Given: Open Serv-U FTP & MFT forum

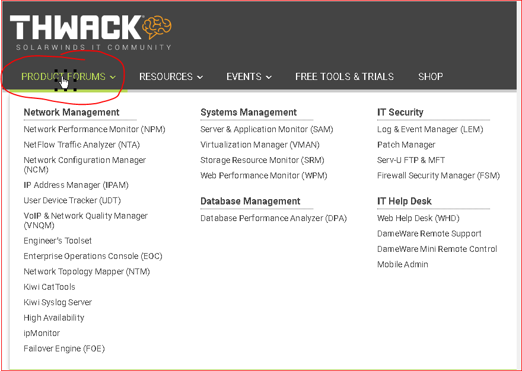Looking at the screenshot, I should [411, 160].
